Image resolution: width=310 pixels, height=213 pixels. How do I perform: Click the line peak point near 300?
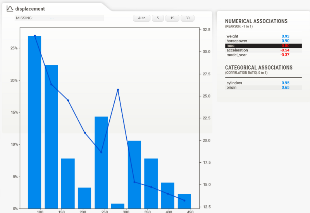point(118,90)
